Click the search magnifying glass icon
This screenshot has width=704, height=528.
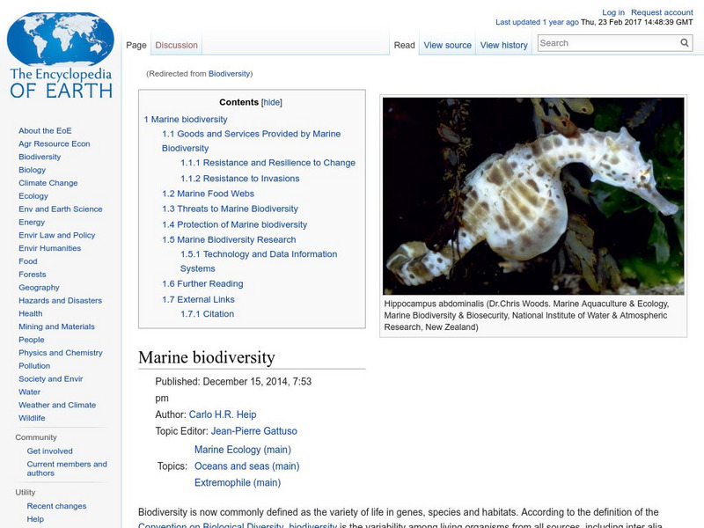click(684, 41)
